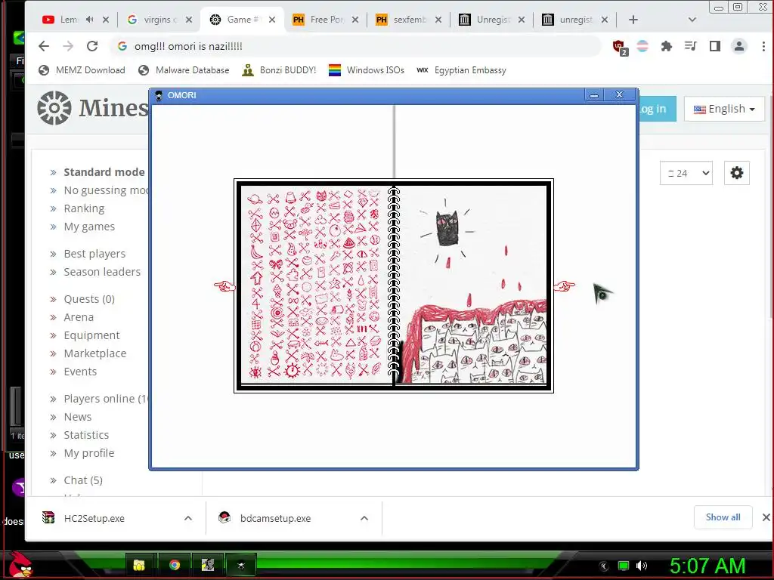The height and width of the screenshot is (580, 774).
Task: Open Chat (5) link
Action: coord(83,481)
